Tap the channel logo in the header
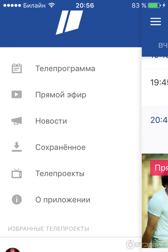The height and width of the screenshot is (252, 168). tap(69, 22)
